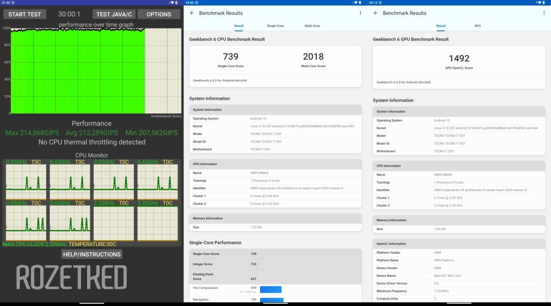Viewport: 551px width, 306px height.
Task: Click the ROZETKED watermark logo
Action: (71, 278)
